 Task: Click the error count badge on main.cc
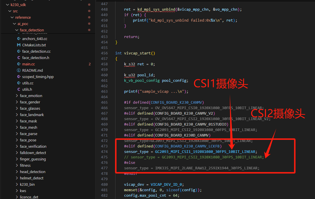(90, 64)
